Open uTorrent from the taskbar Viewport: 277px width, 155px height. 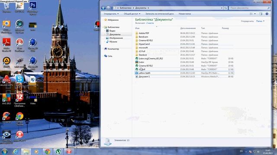pos(58,152)
